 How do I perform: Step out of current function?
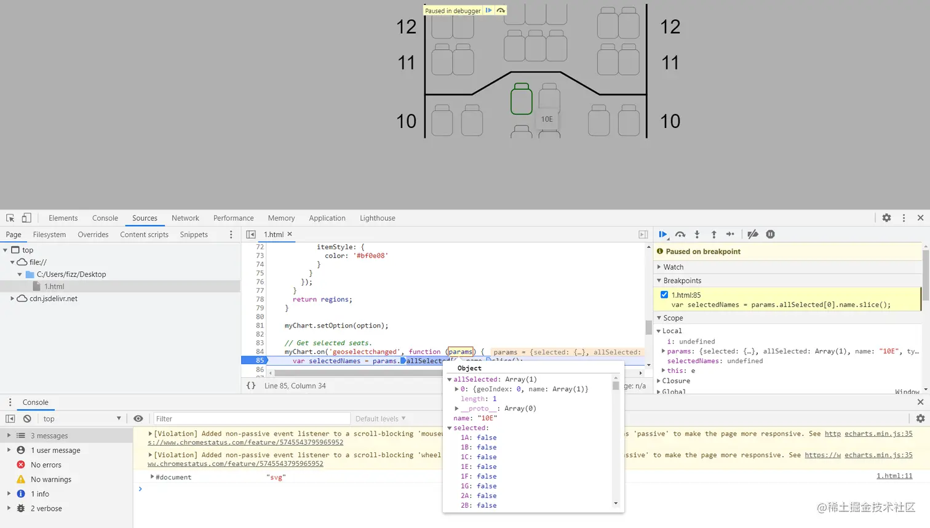(x=713, y=234)
